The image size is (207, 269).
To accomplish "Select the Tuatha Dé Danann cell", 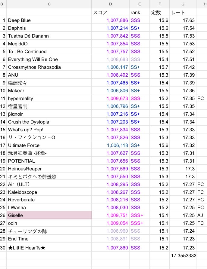I will 49,36.
